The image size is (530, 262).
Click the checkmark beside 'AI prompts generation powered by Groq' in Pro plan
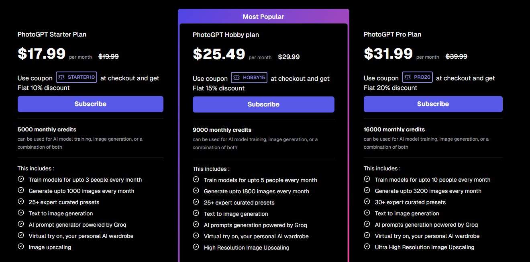point(367,224)
